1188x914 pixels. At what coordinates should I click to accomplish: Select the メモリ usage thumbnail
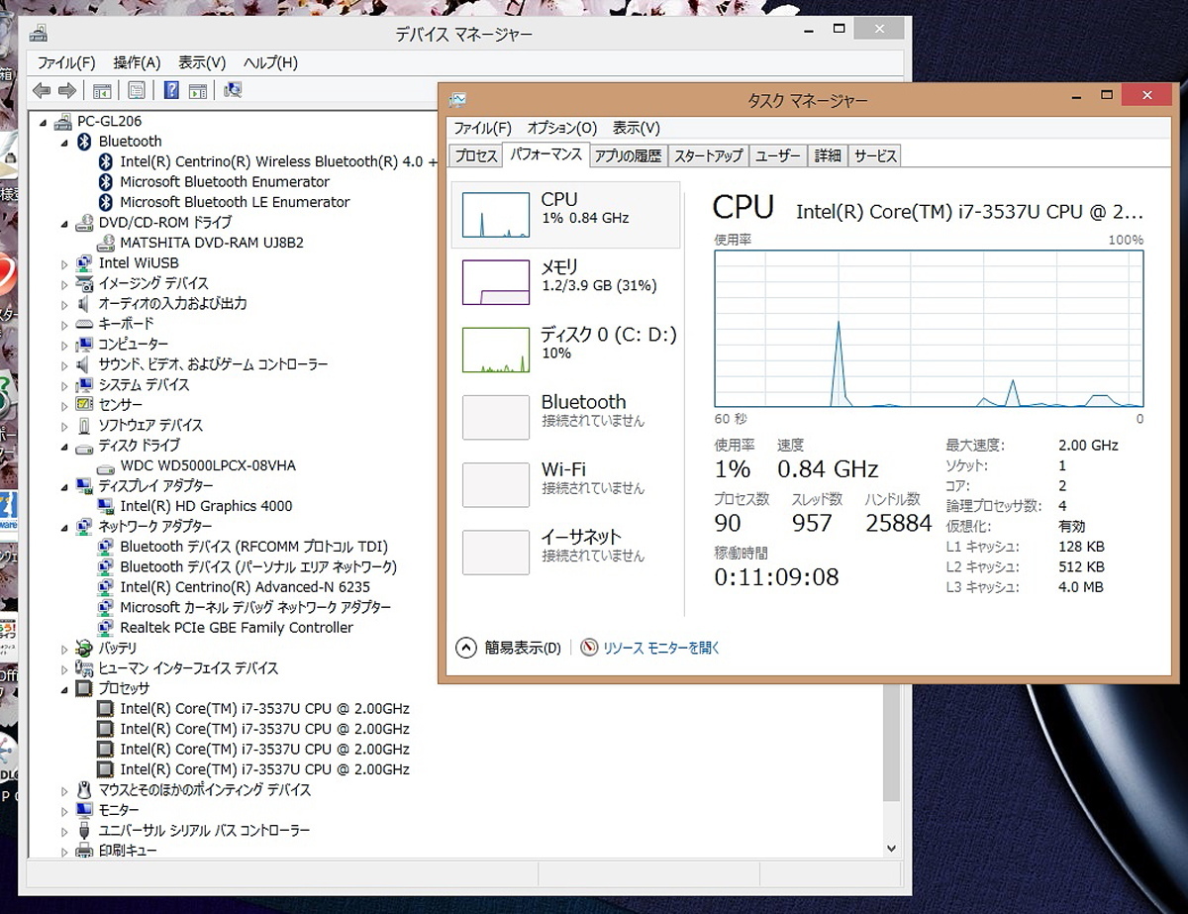(x=496, y=282)
